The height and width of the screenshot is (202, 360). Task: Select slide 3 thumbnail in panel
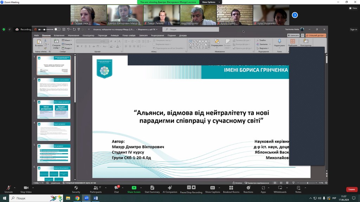pos(54,109)
